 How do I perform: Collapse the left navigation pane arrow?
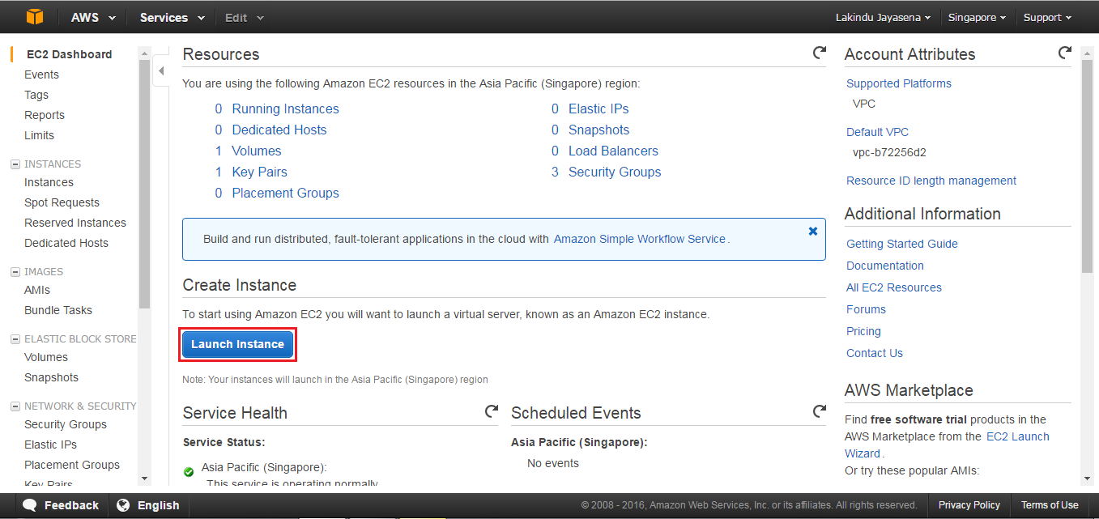(x=161, y=71)
